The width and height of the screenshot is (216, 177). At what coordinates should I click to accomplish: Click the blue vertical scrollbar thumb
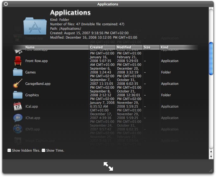coord(211,59)
